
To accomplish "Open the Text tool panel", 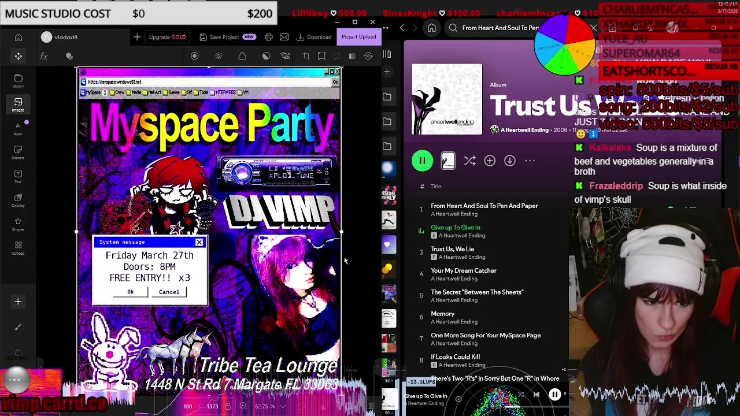I will point(18,176).
